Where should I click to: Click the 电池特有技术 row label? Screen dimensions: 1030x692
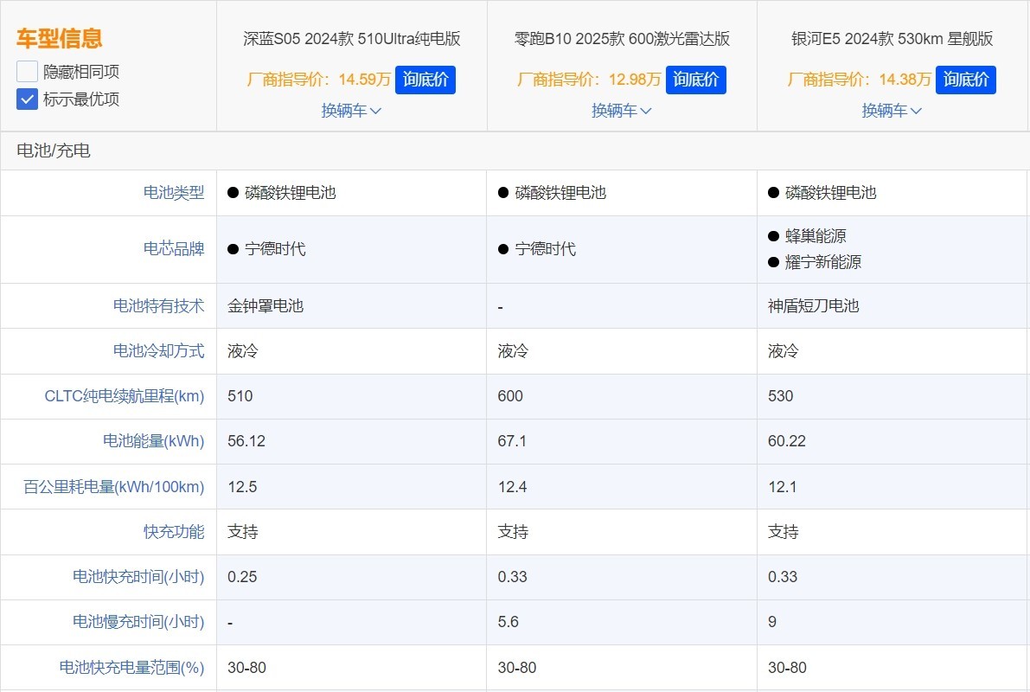[158, 305]
